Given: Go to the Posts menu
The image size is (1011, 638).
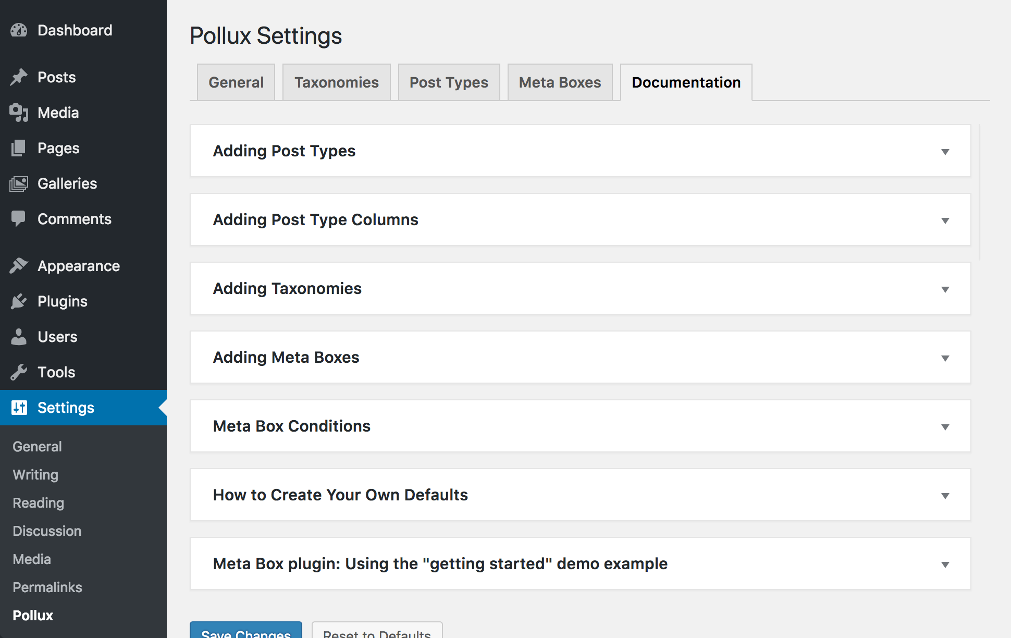Looking at the screenshot, I should [83, 77].
